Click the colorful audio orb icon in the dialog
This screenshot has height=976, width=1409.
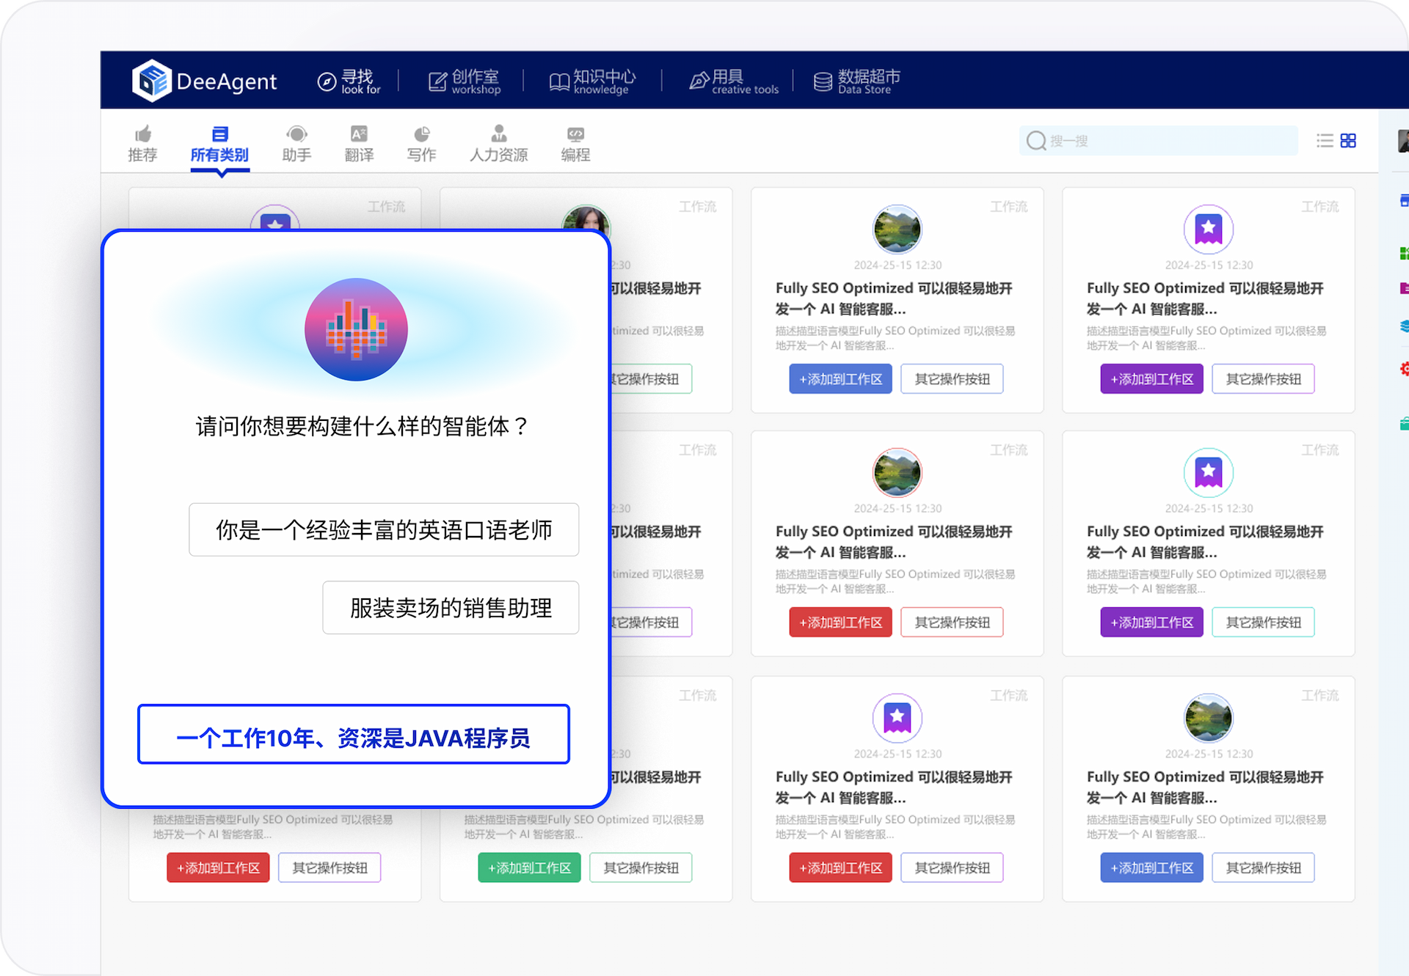point(356,329)
